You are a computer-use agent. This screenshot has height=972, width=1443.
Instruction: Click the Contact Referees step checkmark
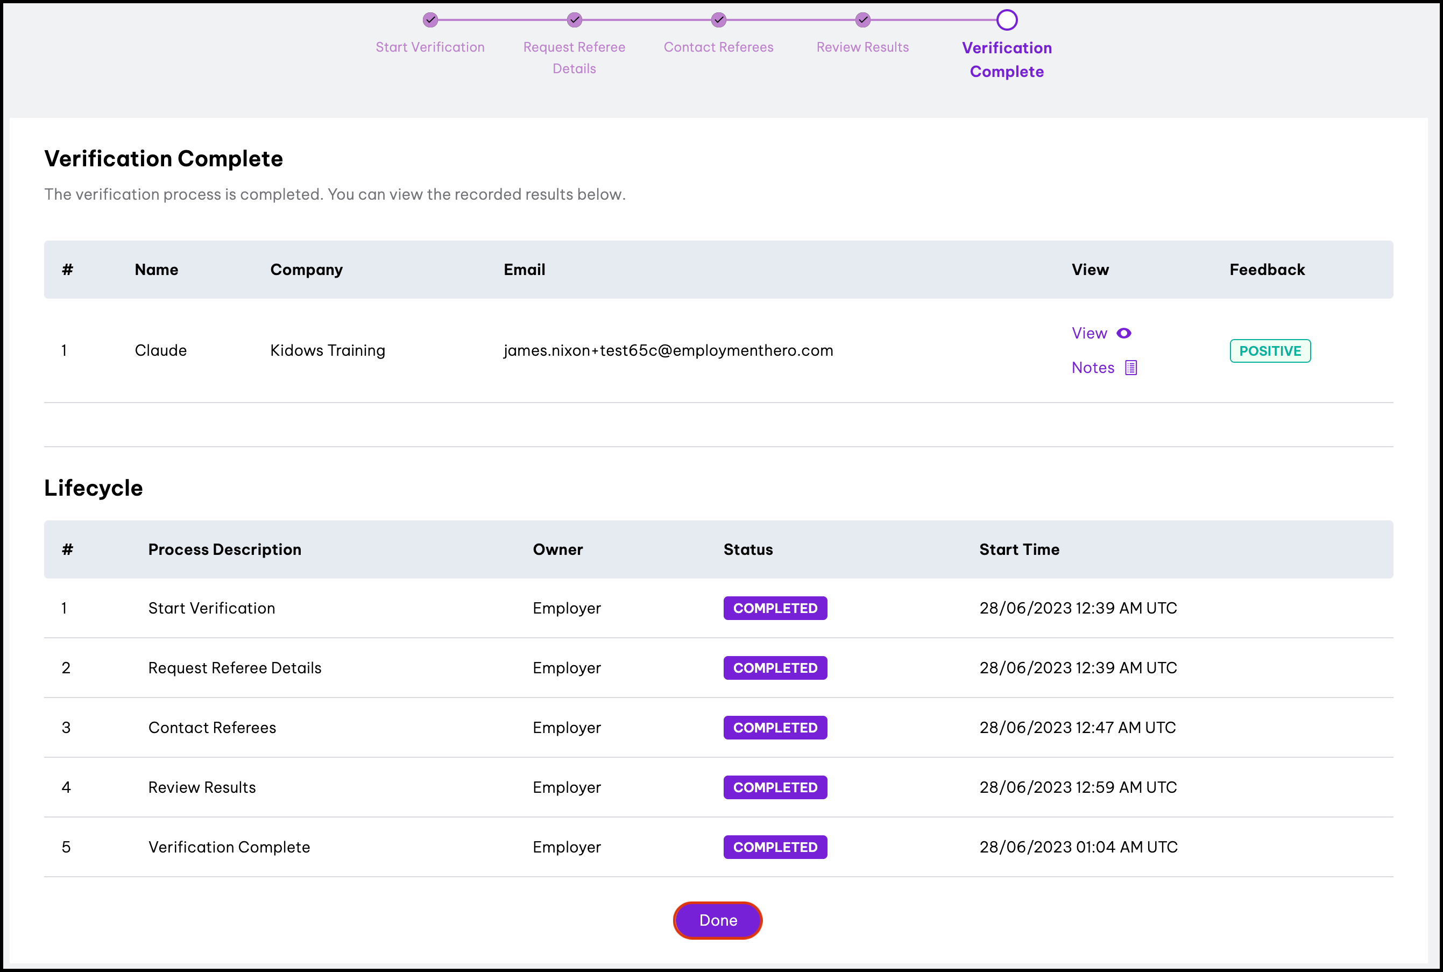coord(719,20)
